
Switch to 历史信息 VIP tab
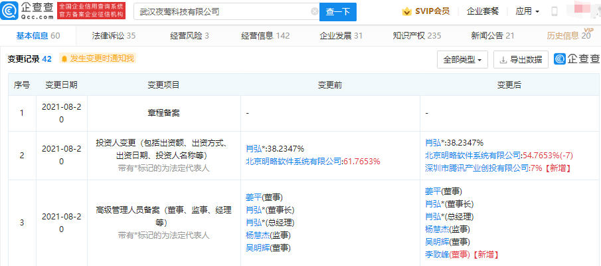pos(570,35)
